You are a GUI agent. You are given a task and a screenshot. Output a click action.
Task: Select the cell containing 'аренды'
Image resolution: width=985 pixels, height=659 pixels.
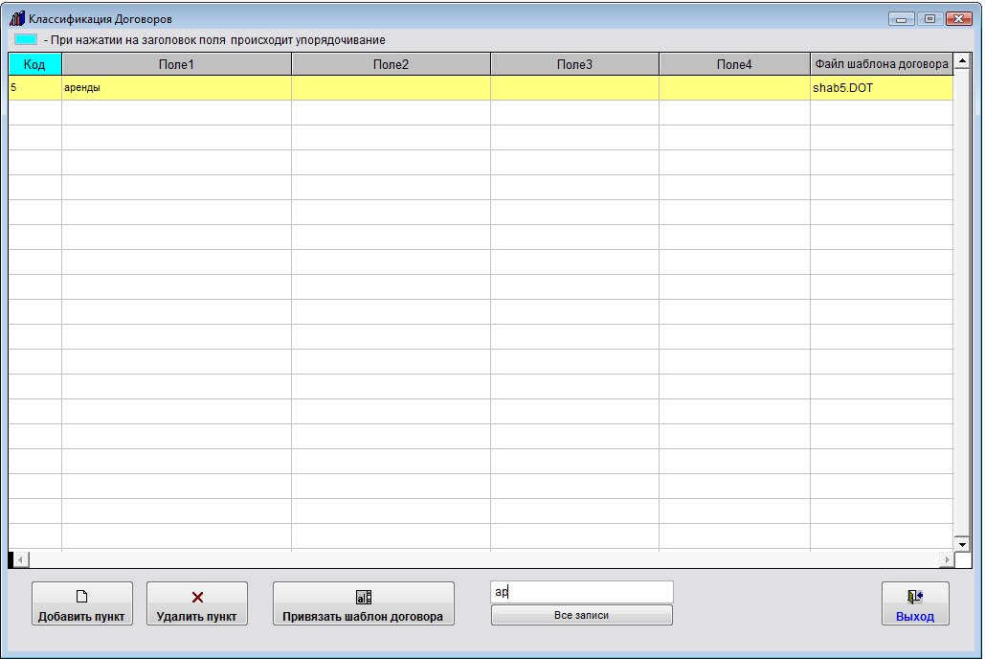pos(176,88)
